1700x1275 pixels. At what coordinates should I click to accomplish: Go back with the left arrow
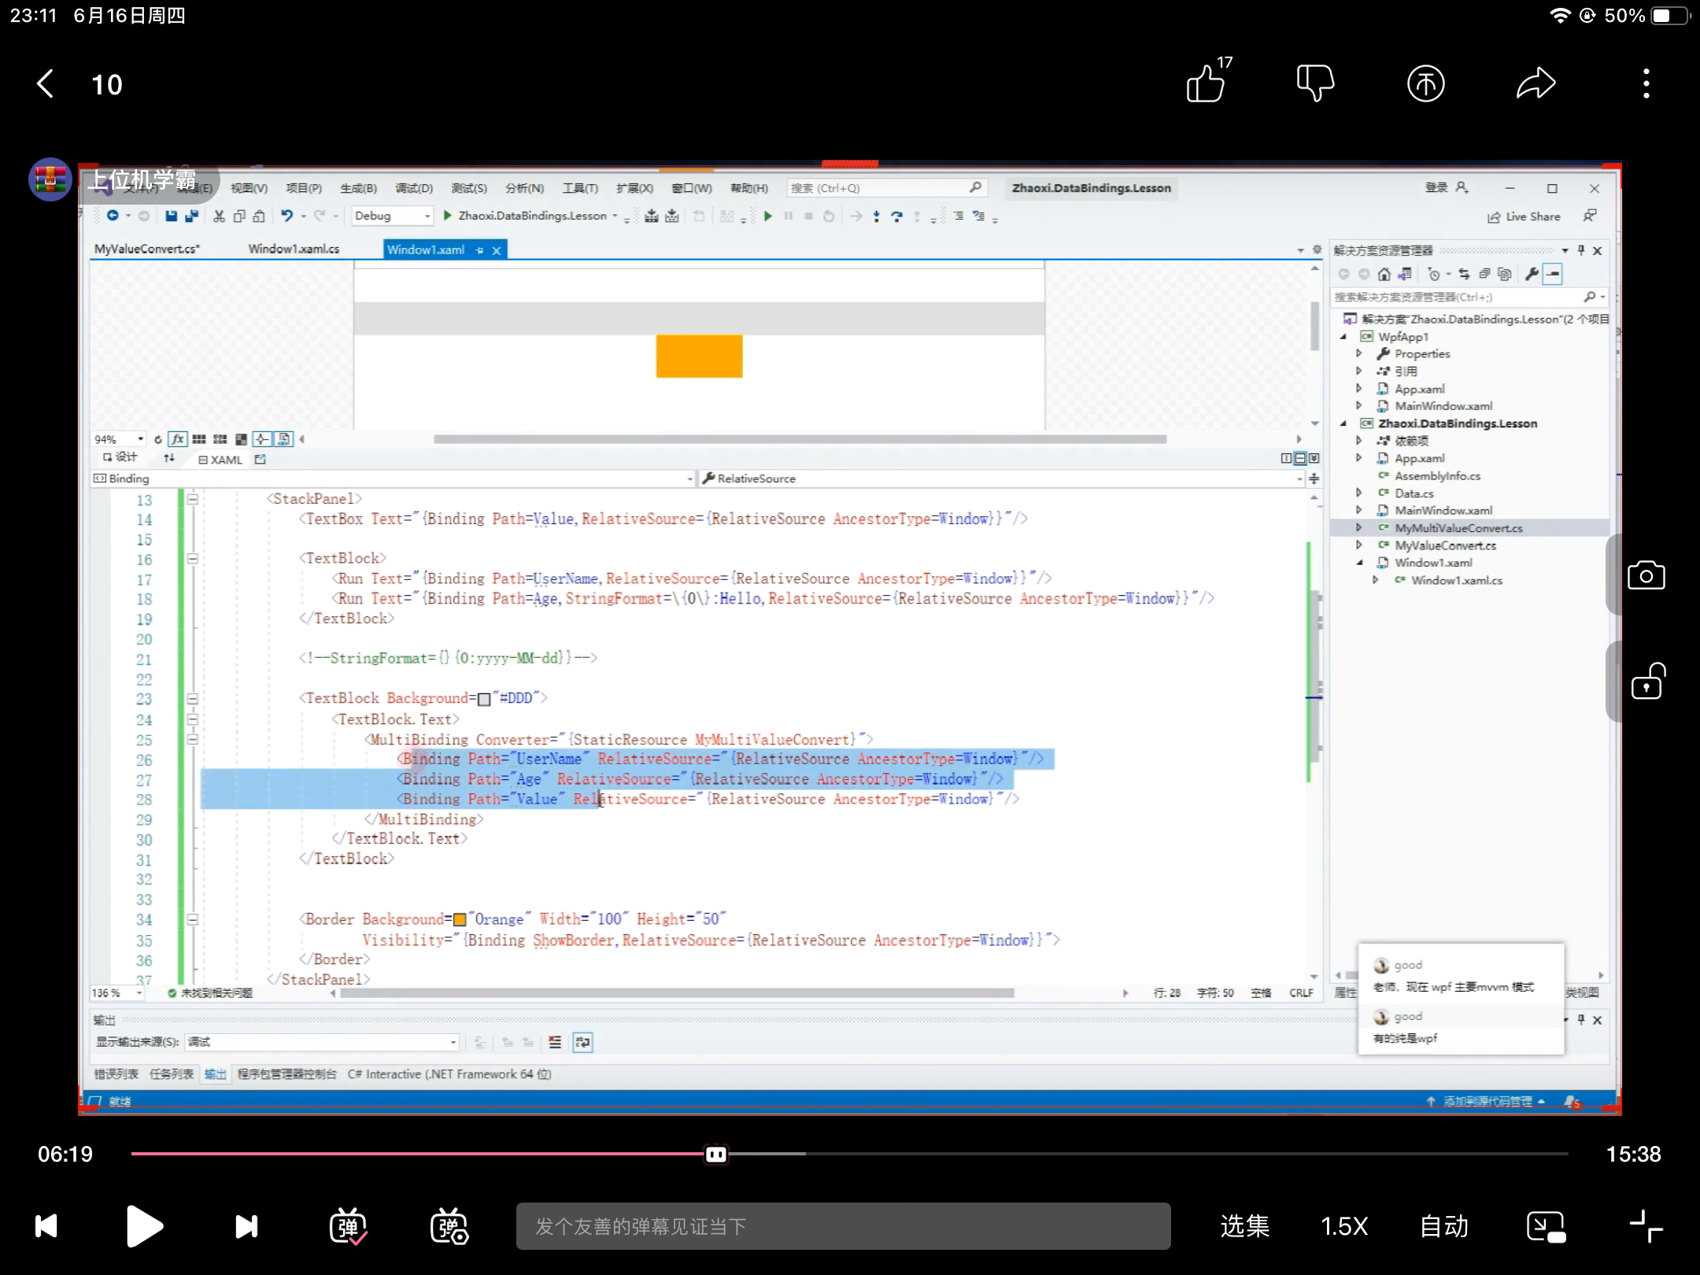46,83
